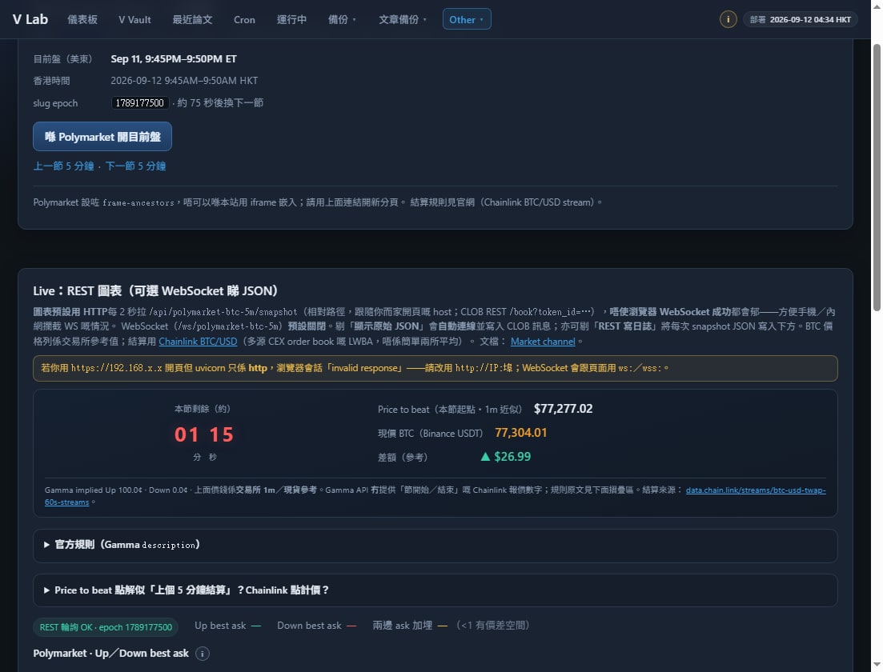The image size is (883, 672).
Task: Click the yellow uvicorn http warning banner
Action: click(435, 368)
